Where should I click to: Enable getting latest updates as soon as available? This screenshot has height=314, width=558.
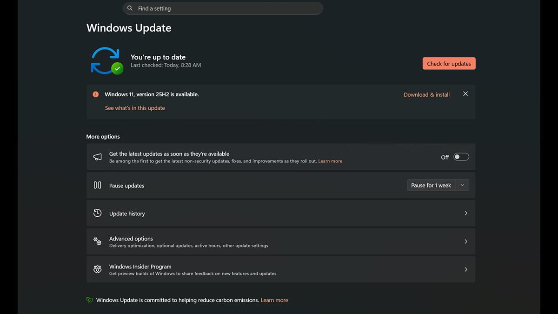pyautogui.click(x=461, y=157)
